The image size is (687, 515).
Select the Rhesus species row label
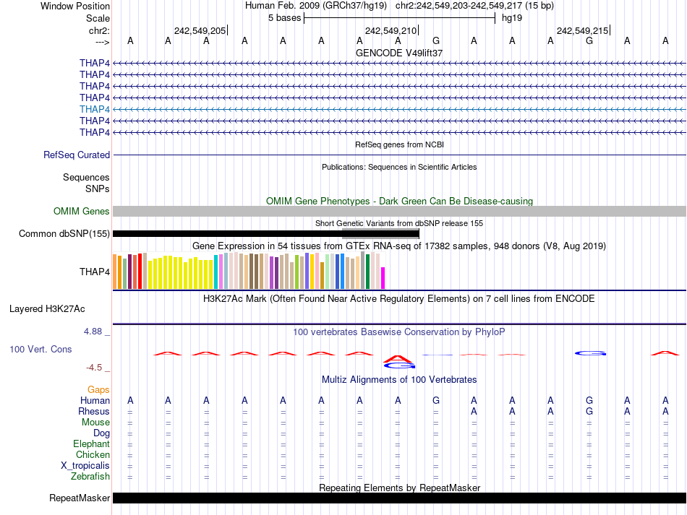click(94, 411)
